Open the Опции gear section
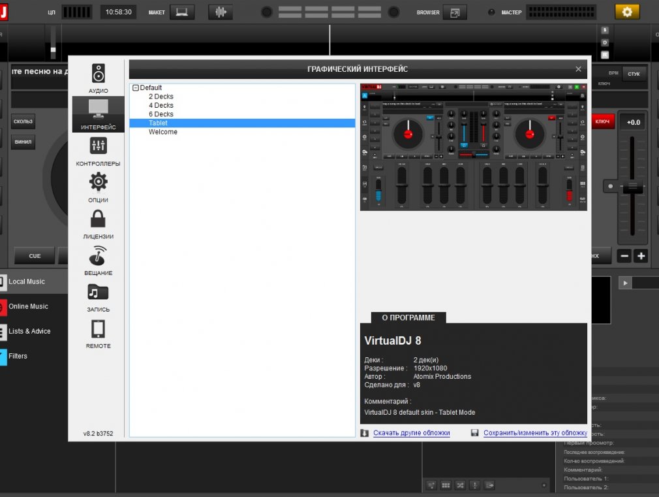The image size is (659, 497). [99, 187]
